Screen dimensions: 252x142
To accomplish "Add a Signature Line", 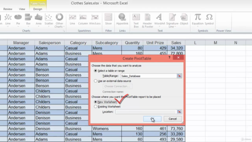I will [x=172, y=21].
